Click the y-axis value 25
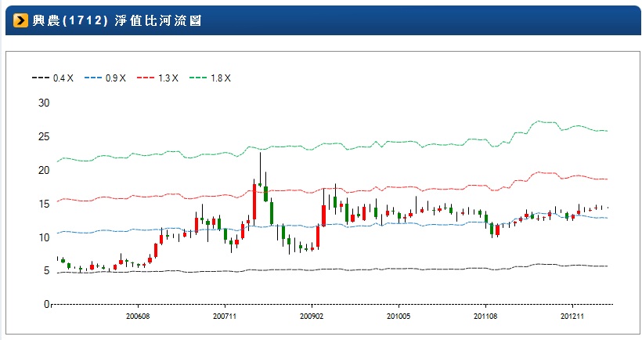The height and width of the screenshot is (340, 642). click(44, 136)
